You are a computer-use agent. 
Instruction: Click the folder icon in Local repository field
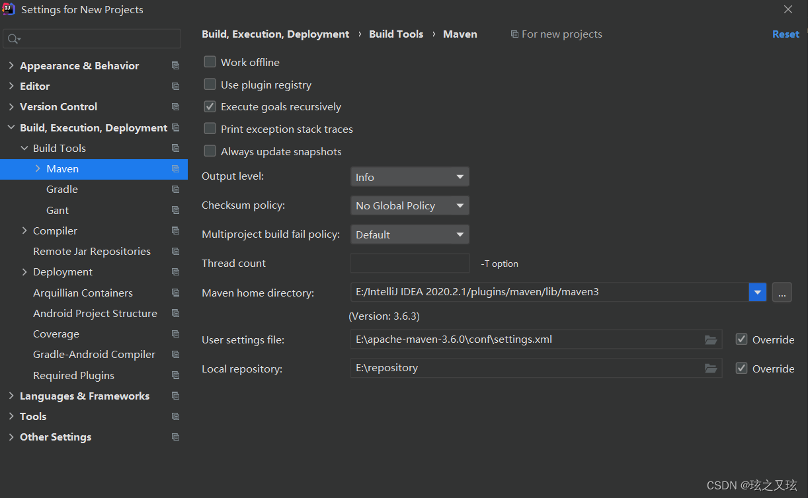pyautogui.click(x=711, y=368)
